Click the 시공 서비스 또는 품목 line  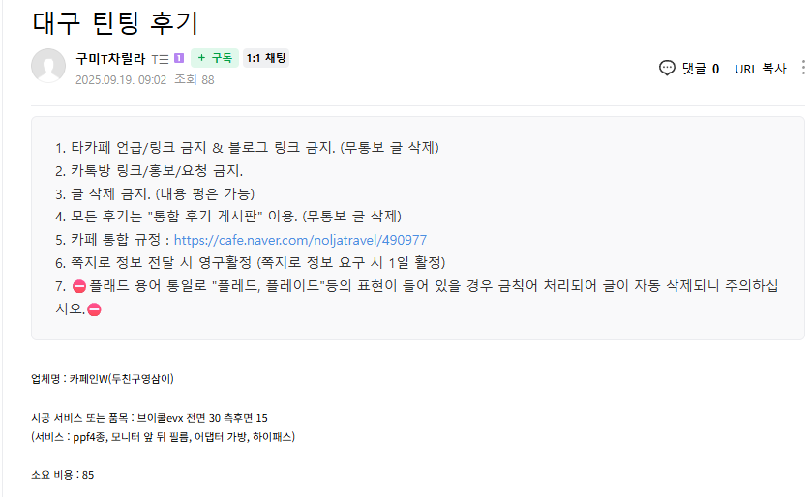tap(149, 417)
